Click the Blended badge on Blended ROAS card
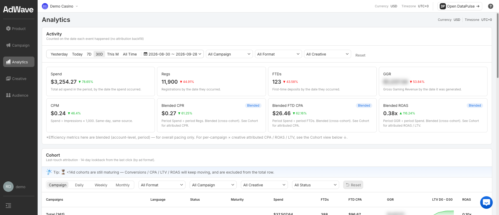Screen dimensions: 499x215 pyautogui.click(x=475, y=106)
